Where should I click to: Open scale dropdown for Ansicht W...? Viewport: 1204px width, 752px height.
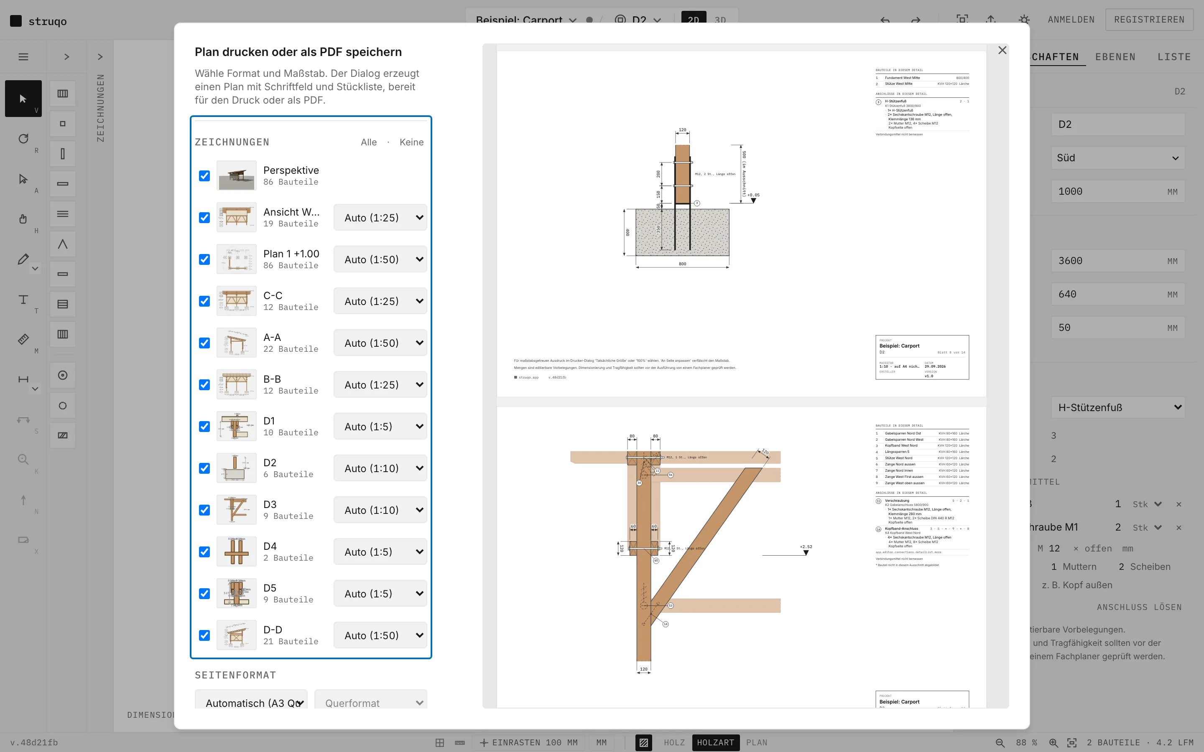[x=380, y=218]
